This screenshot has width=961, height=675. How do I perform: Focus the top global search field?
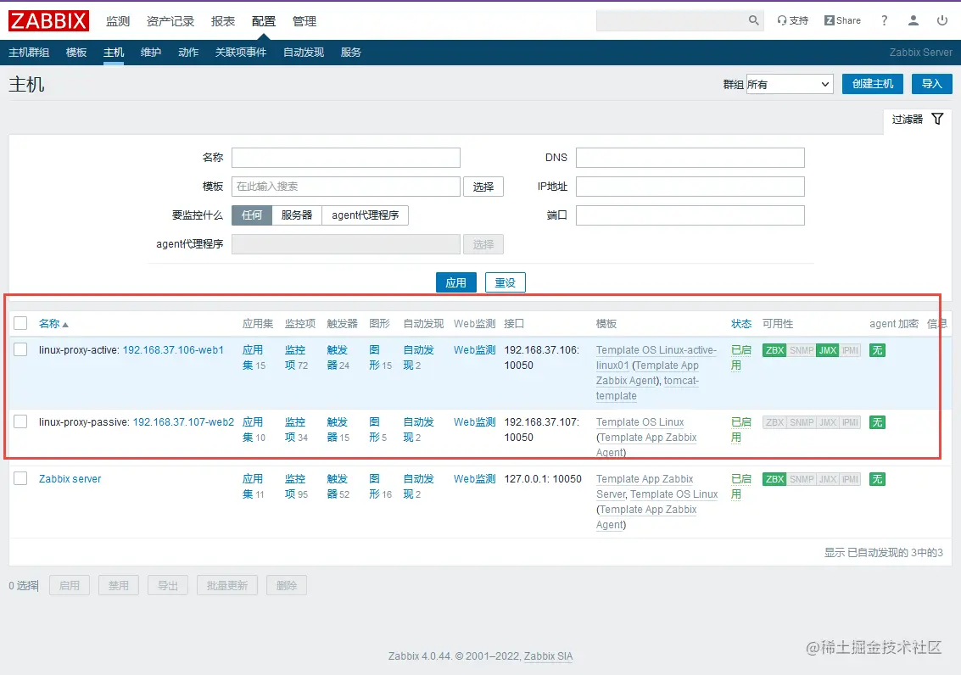point(671,20)
